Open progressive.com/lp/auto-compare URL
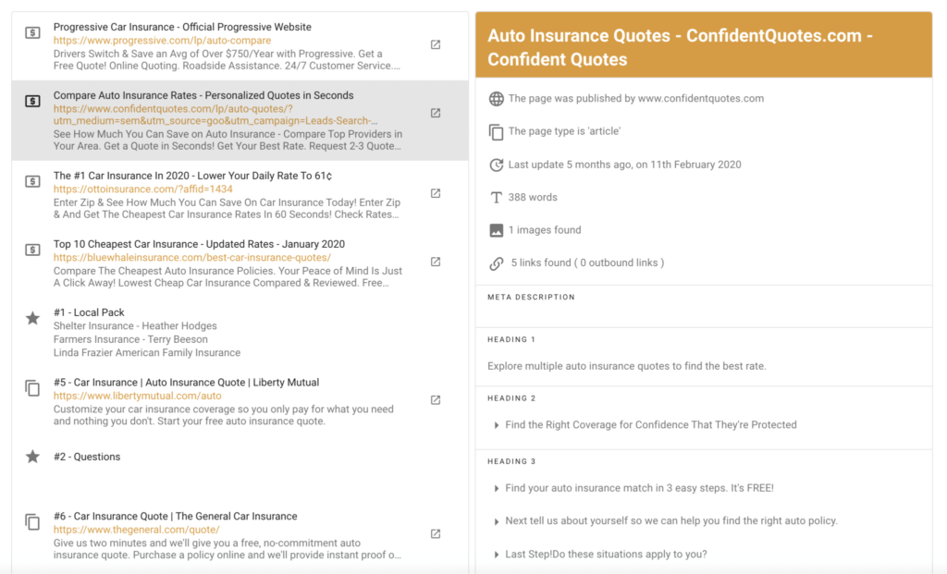This screenshot has width=947, height=574. click(162, 41)
